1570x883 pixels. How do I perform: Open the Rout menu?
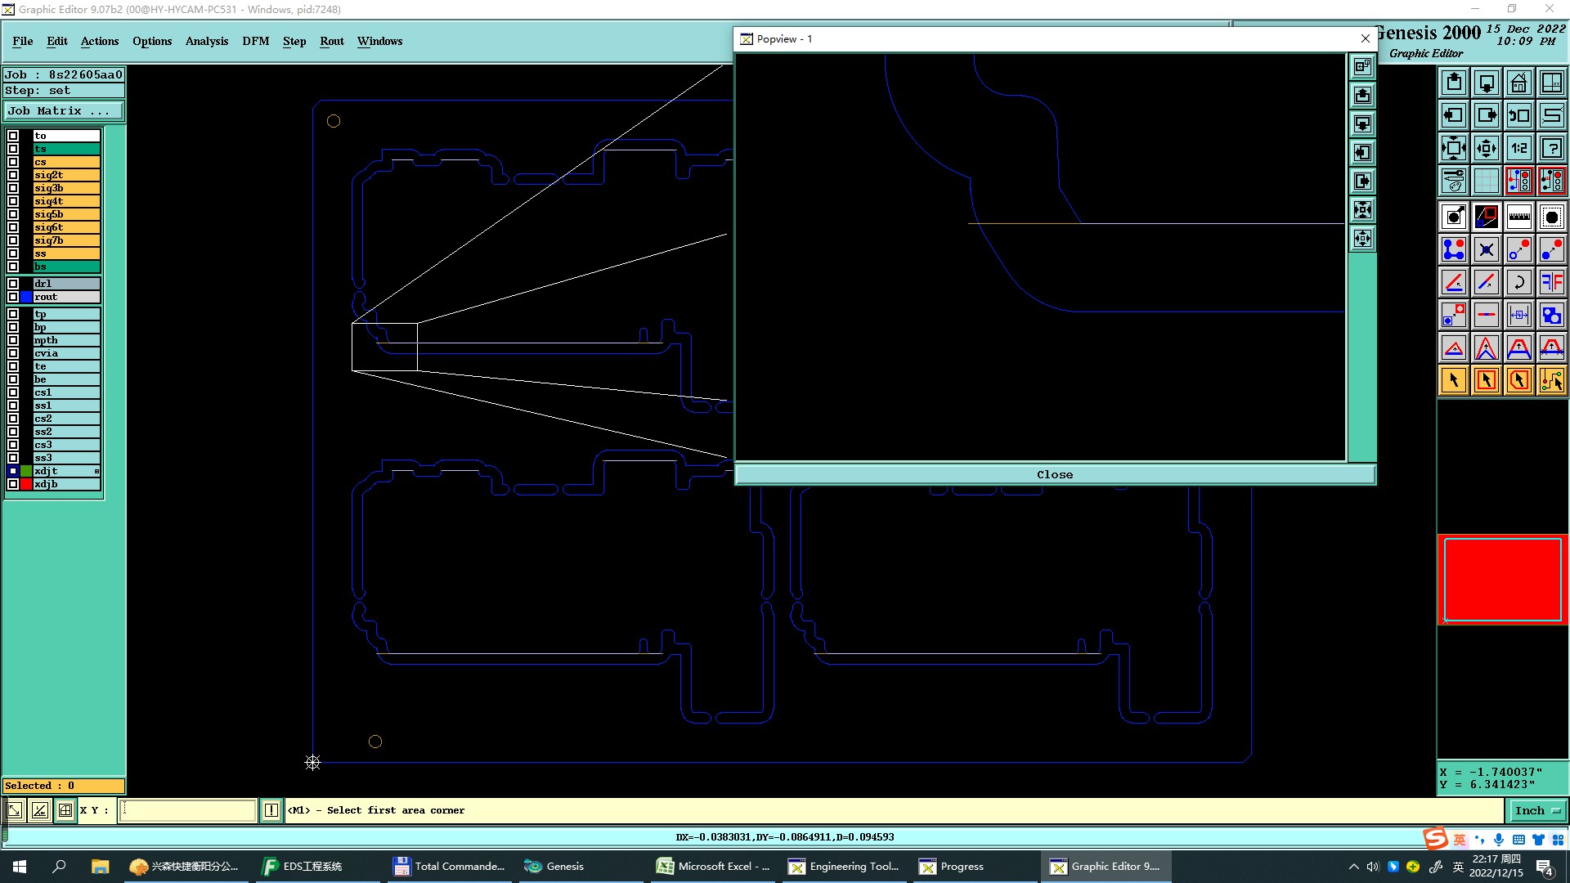tap(331, 41)
